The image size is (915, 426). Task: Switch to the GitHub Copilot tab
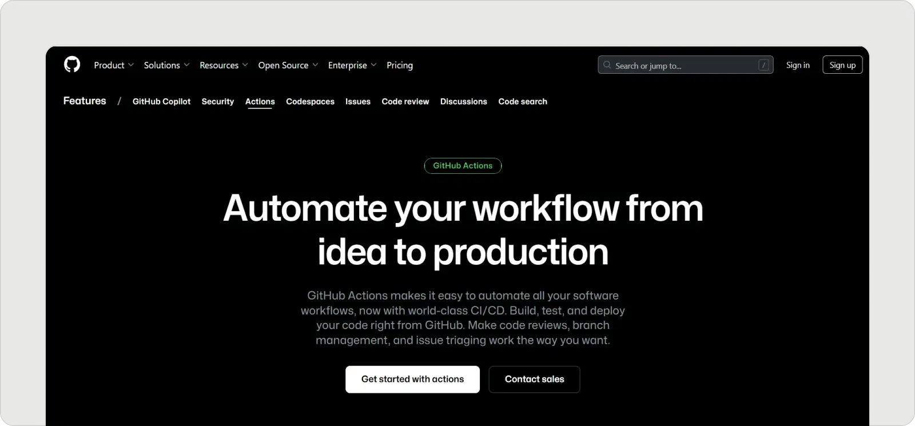click(x=161, y=102)
